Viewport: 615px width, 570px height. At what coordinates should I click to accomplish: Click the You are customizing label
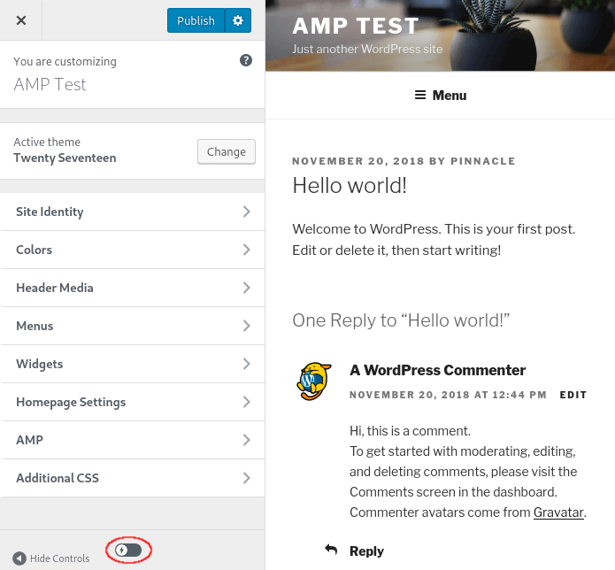(65, 62)
